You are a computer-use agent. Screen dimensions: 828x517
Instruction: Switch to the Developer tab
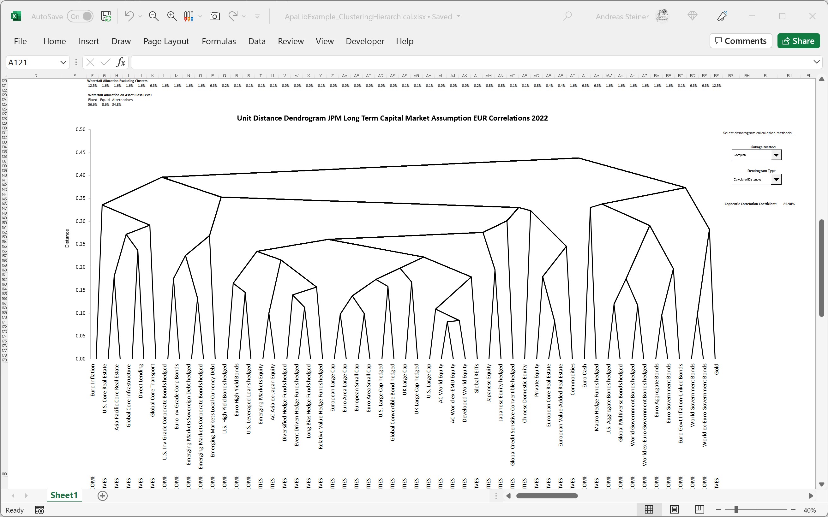click(x=365, y=41)
